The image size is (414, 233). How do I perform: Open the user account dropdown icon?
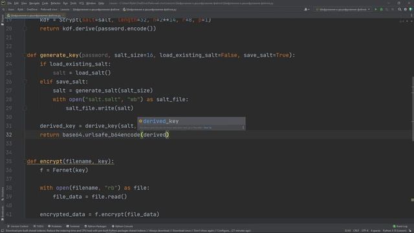pyautogui.click(x=307, y=10)
